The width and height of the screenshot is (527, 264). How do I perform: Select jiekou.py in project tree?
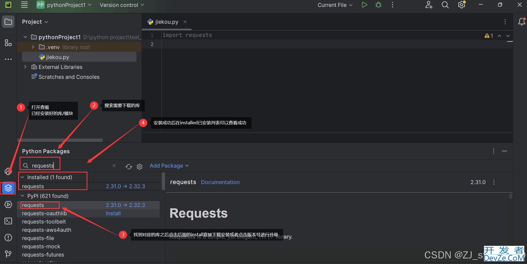(79, 57)
